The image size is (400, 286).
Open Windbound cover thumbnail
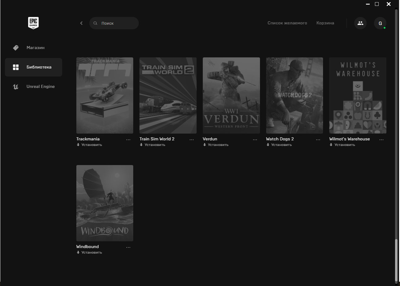[x=105, y=203]
